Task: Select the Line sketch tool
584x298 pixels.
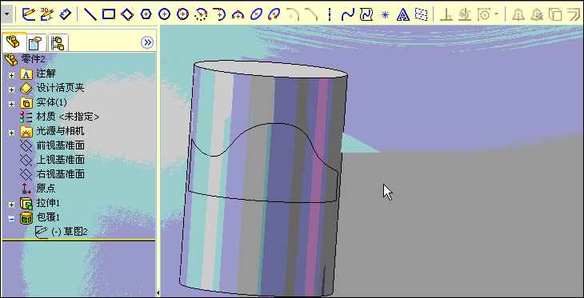Action: pos(90,14)
